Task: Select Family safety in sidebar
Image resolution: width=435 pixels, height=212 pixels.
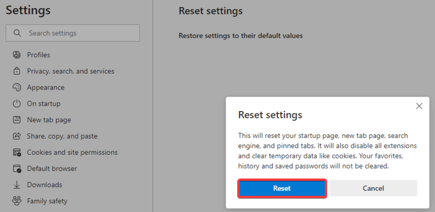Action: 47,201
